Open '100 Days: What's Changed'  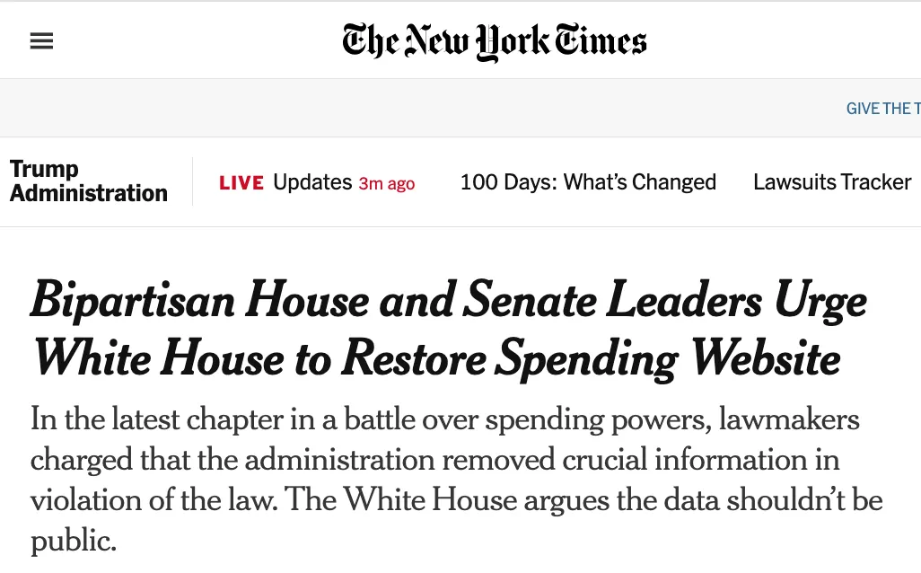(x=588, y=182)
